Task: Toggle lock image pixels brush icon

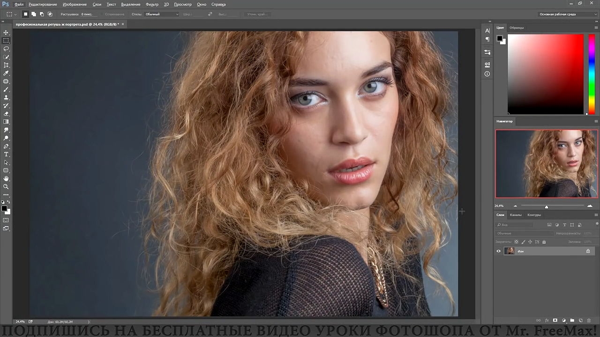Action: click(524, 242)
